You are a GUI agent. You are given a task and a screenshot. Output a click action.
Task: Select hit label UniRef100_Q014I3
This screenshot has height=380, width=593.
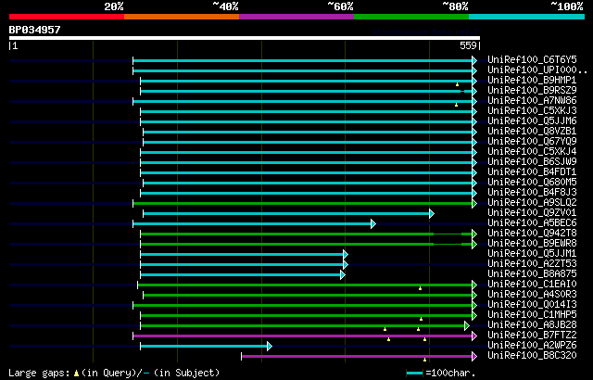point(532,305)
